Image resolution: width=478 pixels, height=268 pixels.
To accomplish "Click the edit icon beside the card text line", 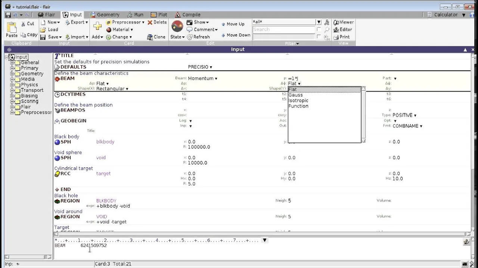I will (x=466, y=242).
